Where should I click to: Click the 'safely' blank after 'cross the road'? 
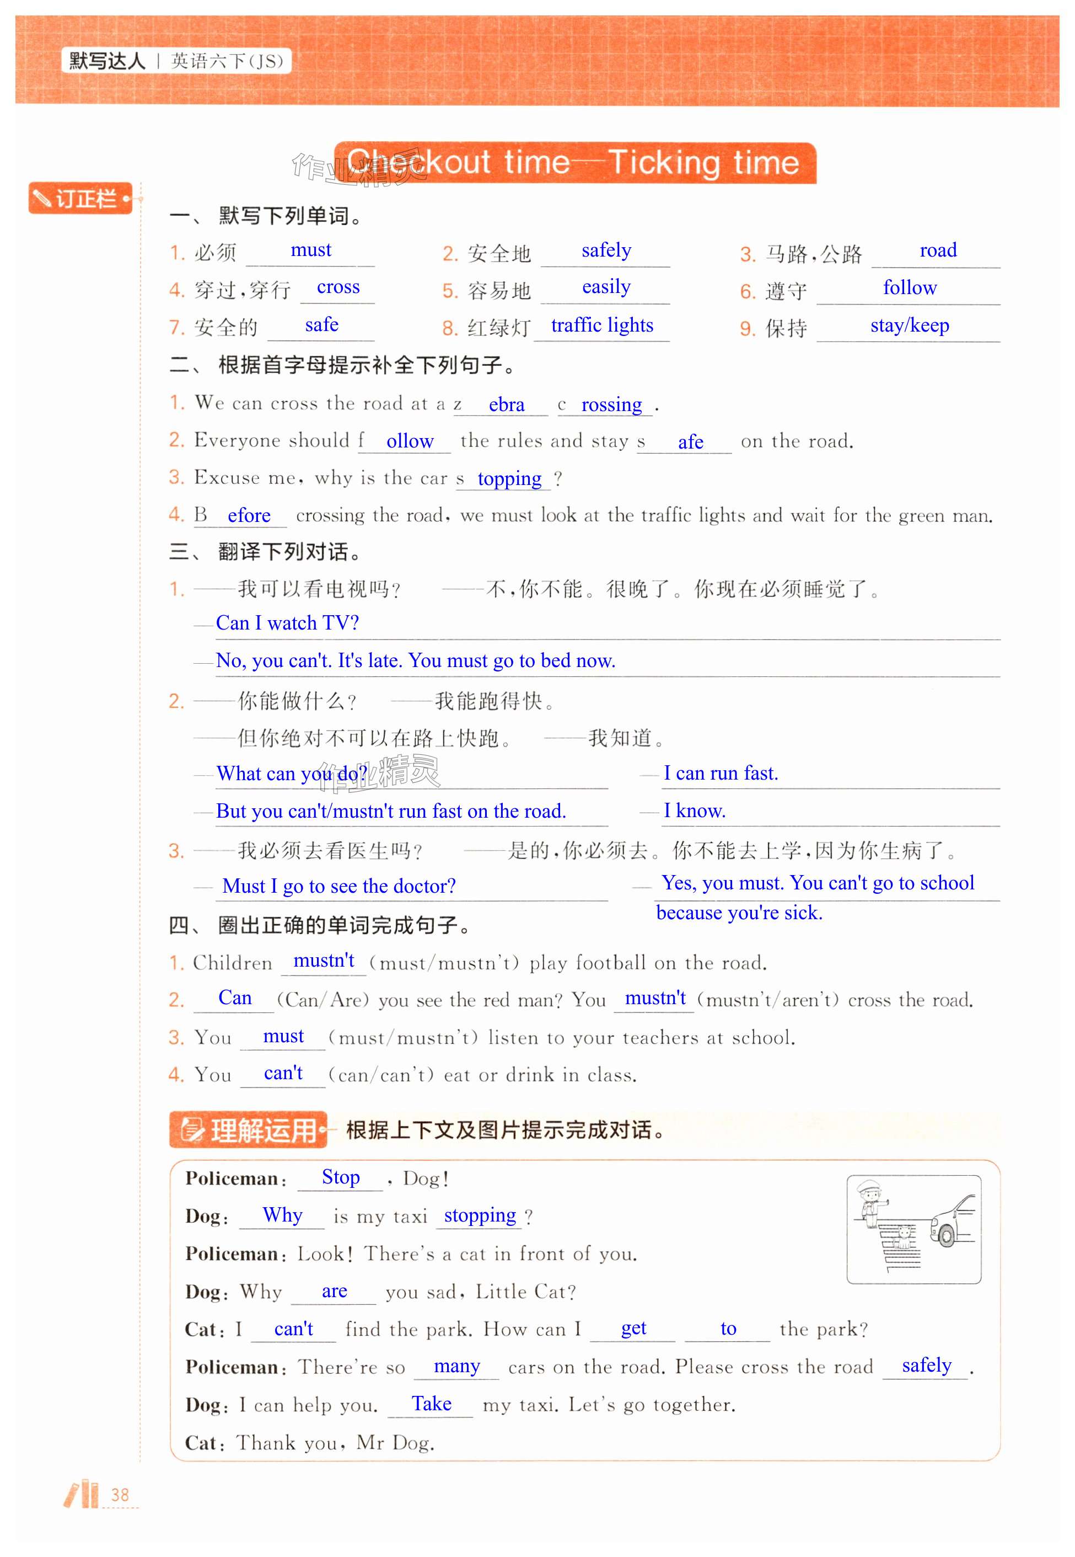click(926, 1366)
